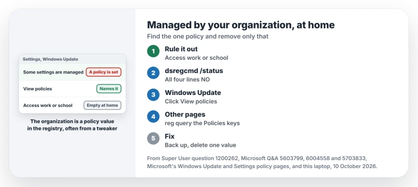
Task: Click the 'From Super User question 1200262' source line
Action: tap(257, 159)
